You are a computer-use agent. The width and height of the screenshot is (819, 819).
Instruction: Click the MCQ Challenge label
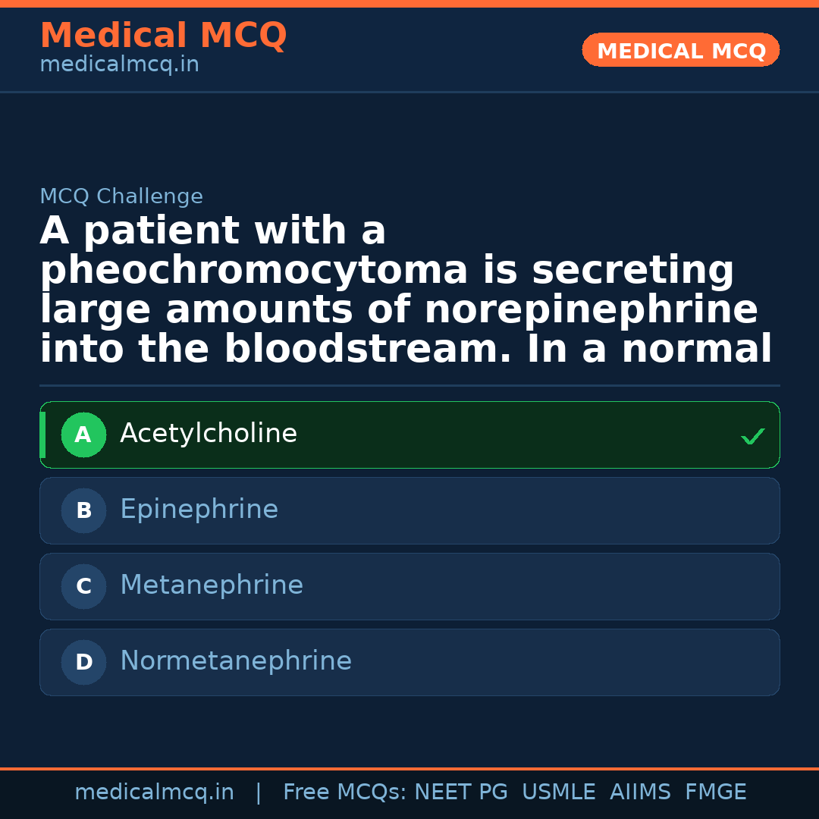[x=121, y=196]
